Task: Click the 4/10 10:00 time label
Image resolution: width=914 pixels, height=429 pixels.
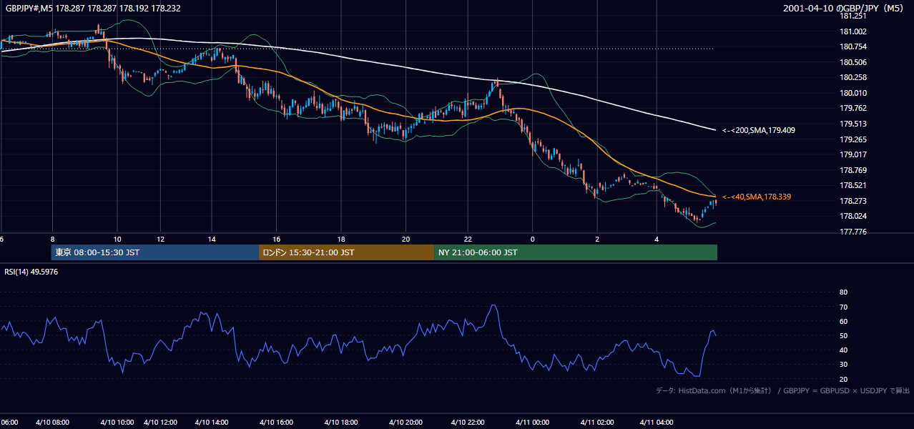Action: pos(117,422)
